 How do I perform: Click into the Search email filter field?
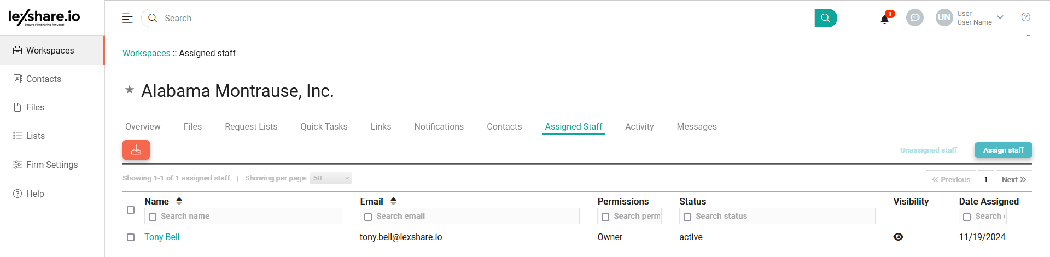(475, 217)
